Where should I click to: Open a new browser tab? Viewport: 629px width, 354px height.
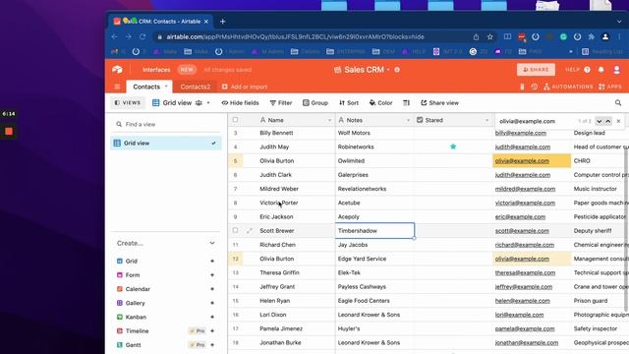(x=223, y=22)
